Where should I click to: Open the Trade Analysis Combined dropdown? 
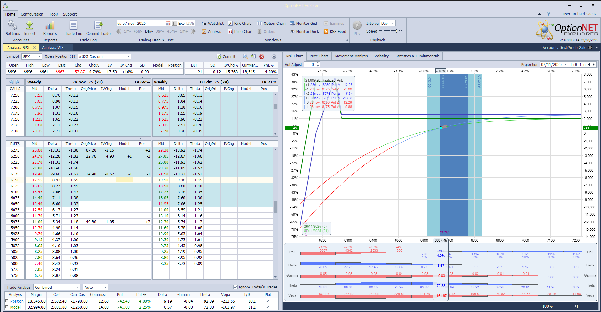(x=78, y=287)
